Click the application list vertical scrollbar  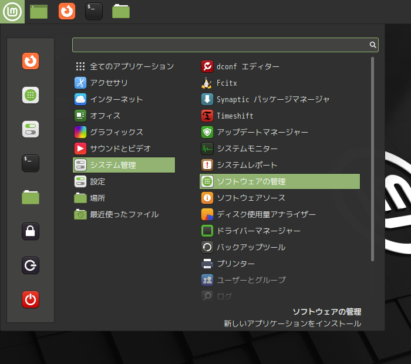pyautogui.click(x=372, y=159)
